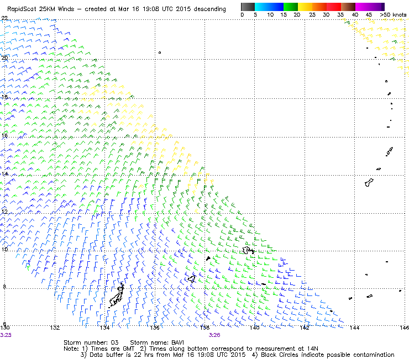Click the Ulithi atoll outline near 140E 10N
The height and width of the screenshot is (359, 409).
[248, 250]
